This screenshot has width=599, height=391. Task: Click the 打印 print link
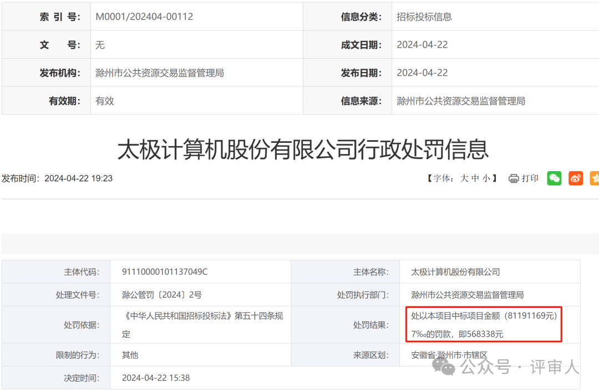pyautogui.click(x=530, y=178)
